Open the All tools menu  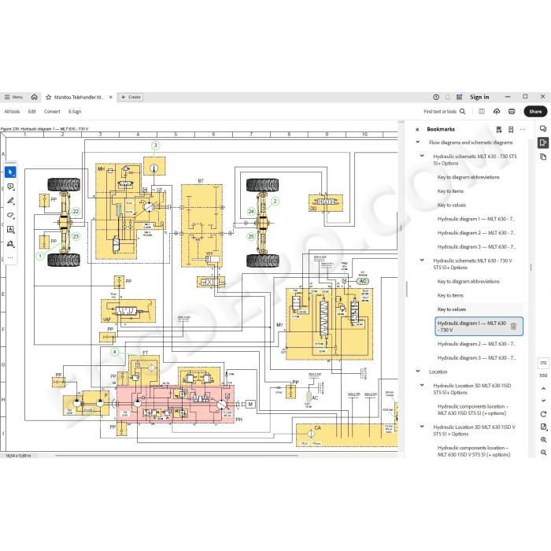click(12, 112)
